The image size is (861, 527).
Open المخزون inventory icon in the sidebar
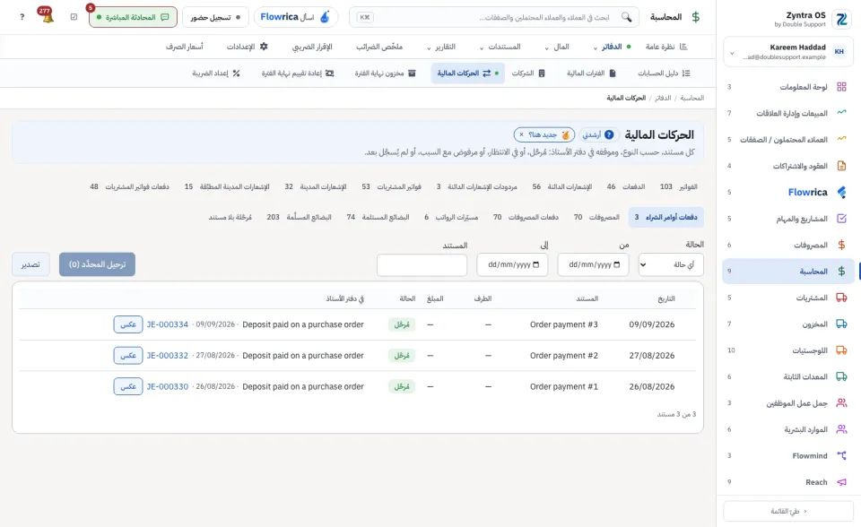[841, 324]
